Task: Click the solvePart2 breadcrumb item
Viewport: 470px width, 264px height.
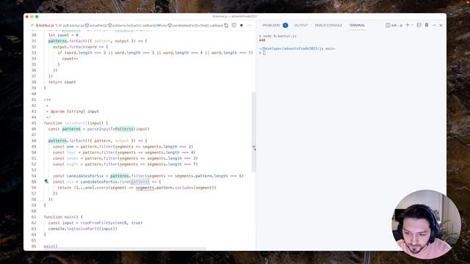Action: coord(97,26)
